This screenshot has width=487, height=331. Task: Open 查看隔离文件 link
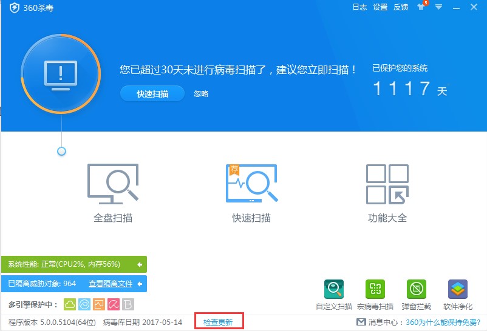(x=111, y=284)
